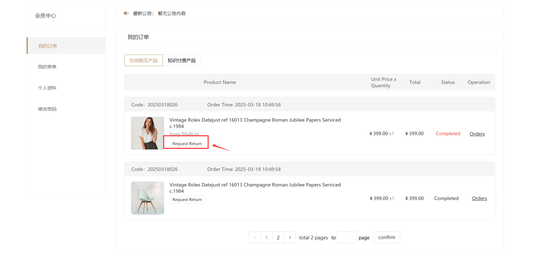The image size is (537, 256).
Task: Click Request Return for second order
Action: 187,199
